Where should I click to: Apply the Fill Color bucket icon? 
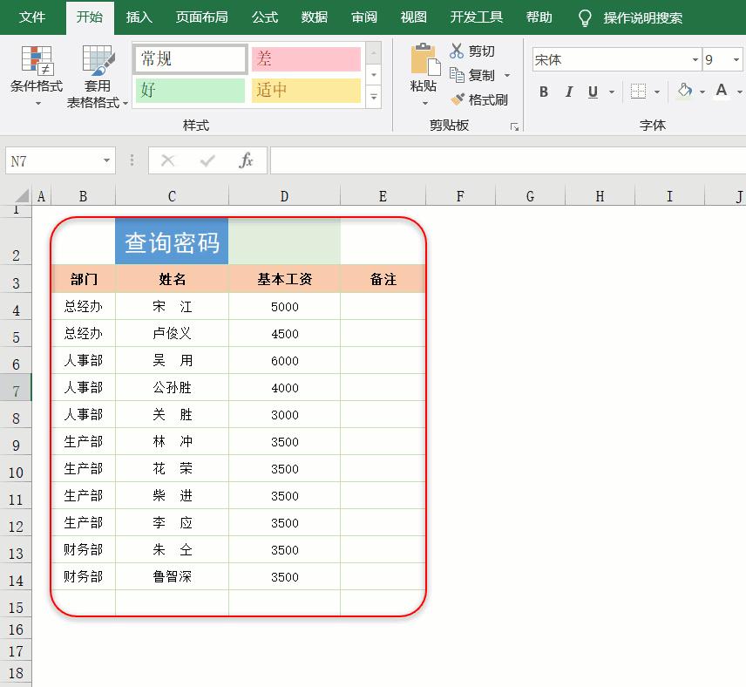pyautogui.click(x=682, y=91)
